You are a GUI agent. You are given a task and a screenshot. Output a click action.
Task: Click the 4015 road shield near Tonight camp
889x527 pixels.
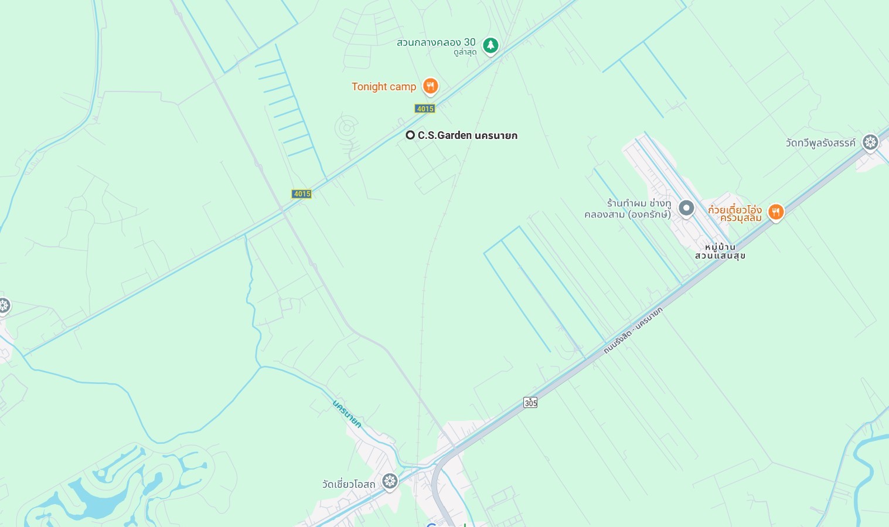(425, 108)
